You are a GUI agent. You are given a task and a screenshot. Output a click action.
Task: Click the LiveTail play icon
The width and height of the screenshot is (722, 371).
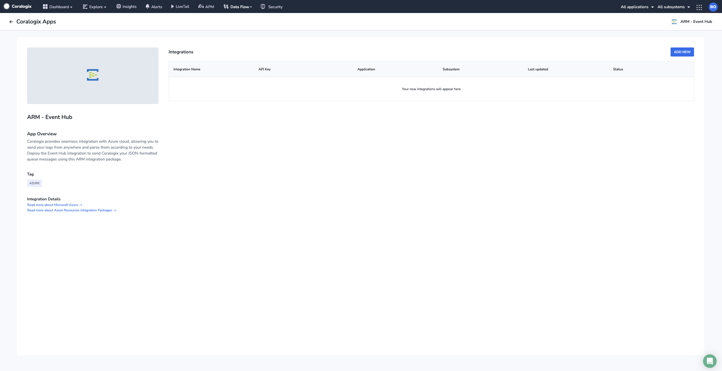tap(172, 6)
